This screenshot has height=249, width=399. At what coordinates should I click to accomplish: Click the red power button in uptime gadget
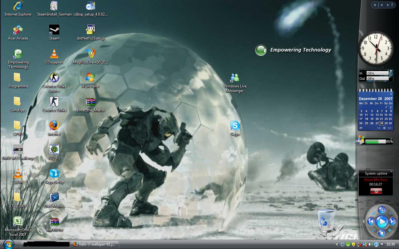(x=376, y=191)
